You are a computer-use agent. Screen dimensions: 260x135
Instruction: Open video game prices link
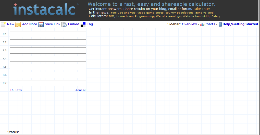pos(150,13)
